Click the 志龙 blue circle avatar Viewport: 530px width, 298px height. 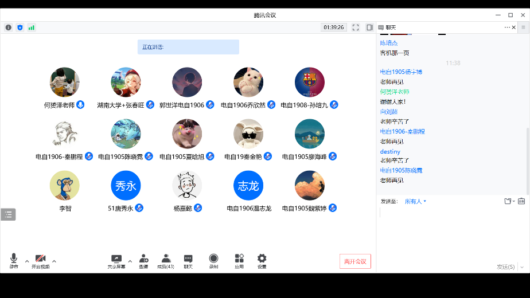pos(248,186)
